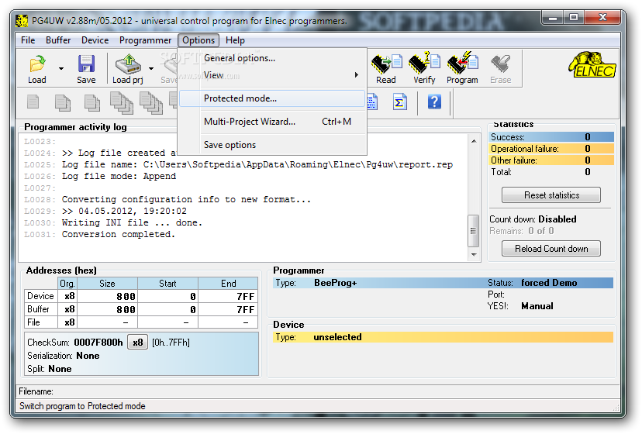Viewport: 642px width, 434px height.
Task: Open the Programmer menu
Action: tap(145, 40)
